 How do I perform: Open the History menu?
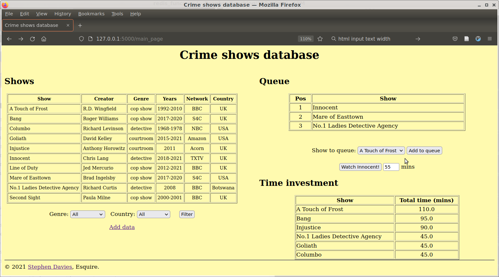pos(63,14)
